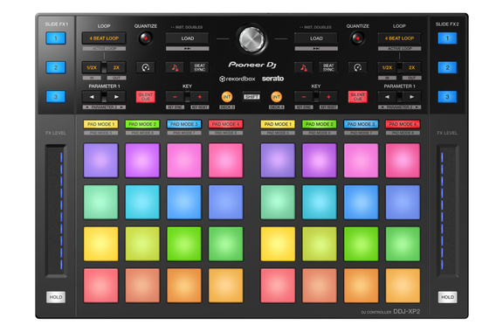Click the Pioneer DJ logo
This screenshot has width=503, height=332.
tap(252, 65)
